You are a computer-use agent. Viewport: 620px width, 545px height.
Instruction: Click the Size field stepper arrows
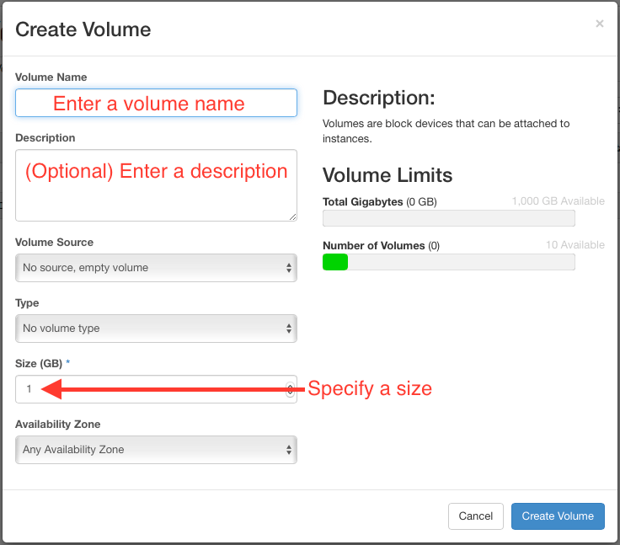point(290,389)
